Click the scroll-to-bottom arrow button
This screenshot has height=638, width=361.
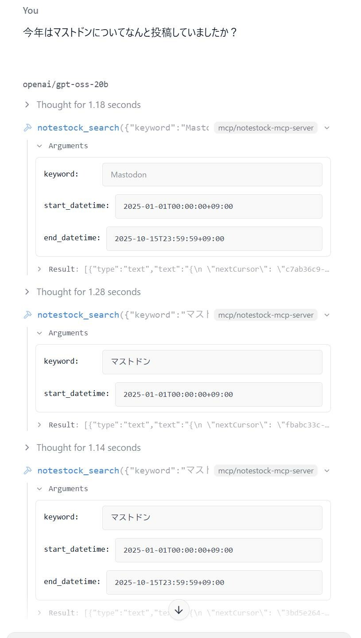[x=179, y=610]
